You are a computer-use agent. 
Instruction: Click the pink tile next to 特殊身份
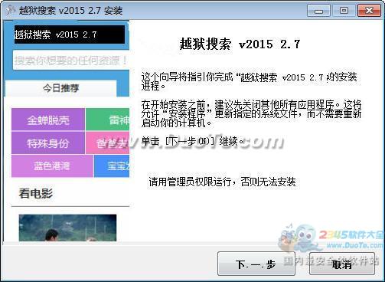pos(107,143)
